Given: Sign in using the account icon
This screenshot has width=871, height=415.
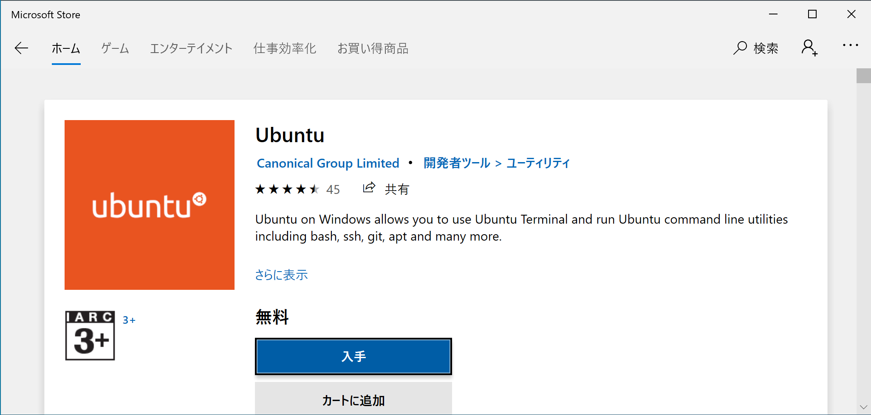Looking at the screenshot, I should pos(809,48).
